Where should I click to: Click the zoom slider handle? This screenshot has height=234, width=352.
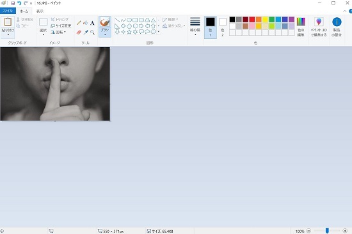point(327,231)
